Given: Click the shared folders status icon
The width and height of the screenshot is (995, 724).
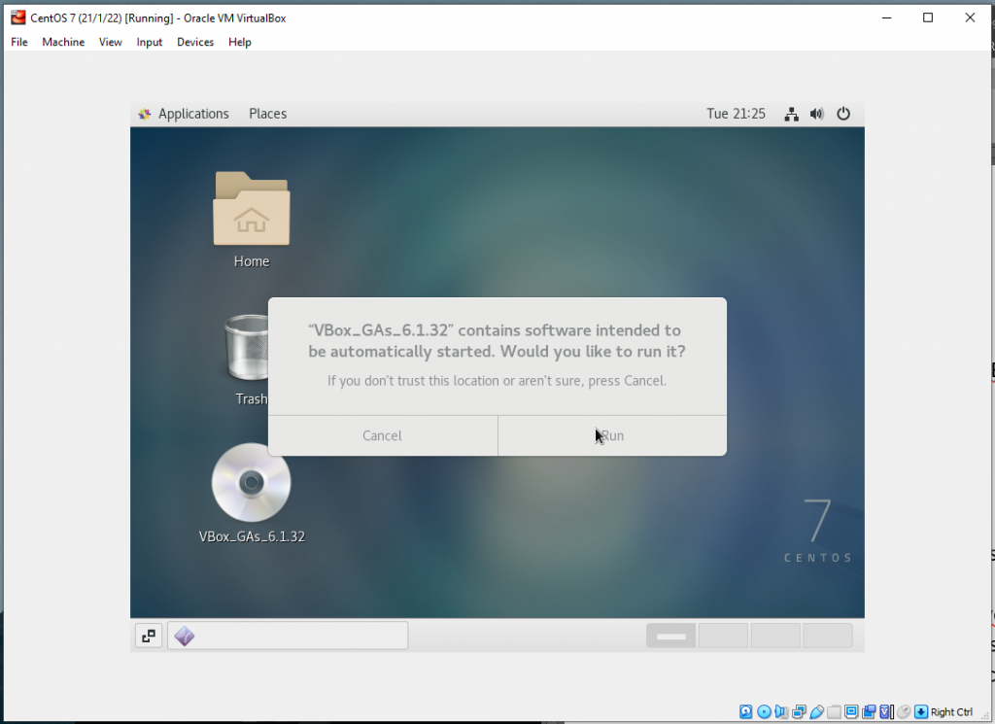Looking at the screenshot, I should click(834, 712).
